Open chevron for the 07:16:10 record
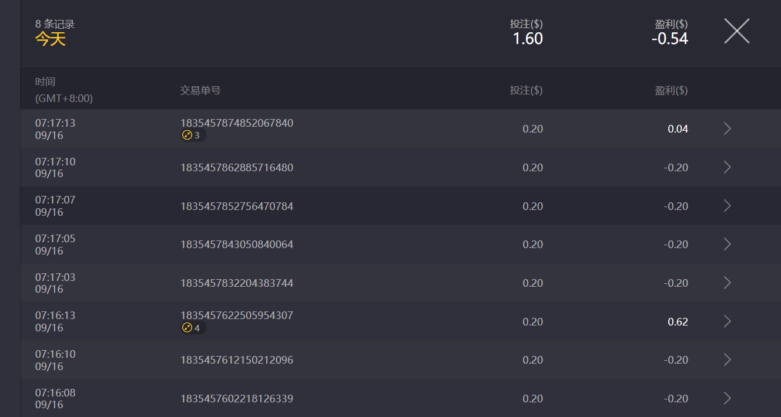The width and height of the screenshot is (781, 417). click(727, 360)
